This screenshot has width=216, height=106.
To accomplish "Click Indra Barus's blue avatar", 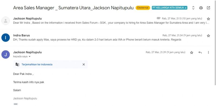I will pos(5,38).
